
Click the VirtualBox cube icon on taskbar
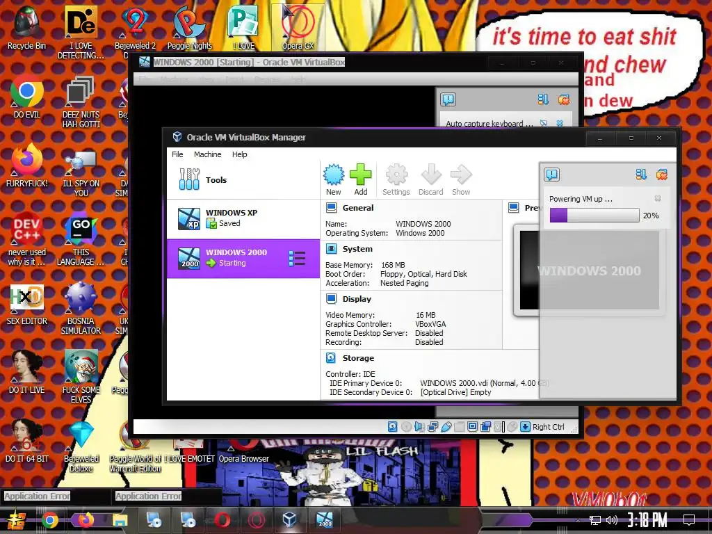pos(289,519)
